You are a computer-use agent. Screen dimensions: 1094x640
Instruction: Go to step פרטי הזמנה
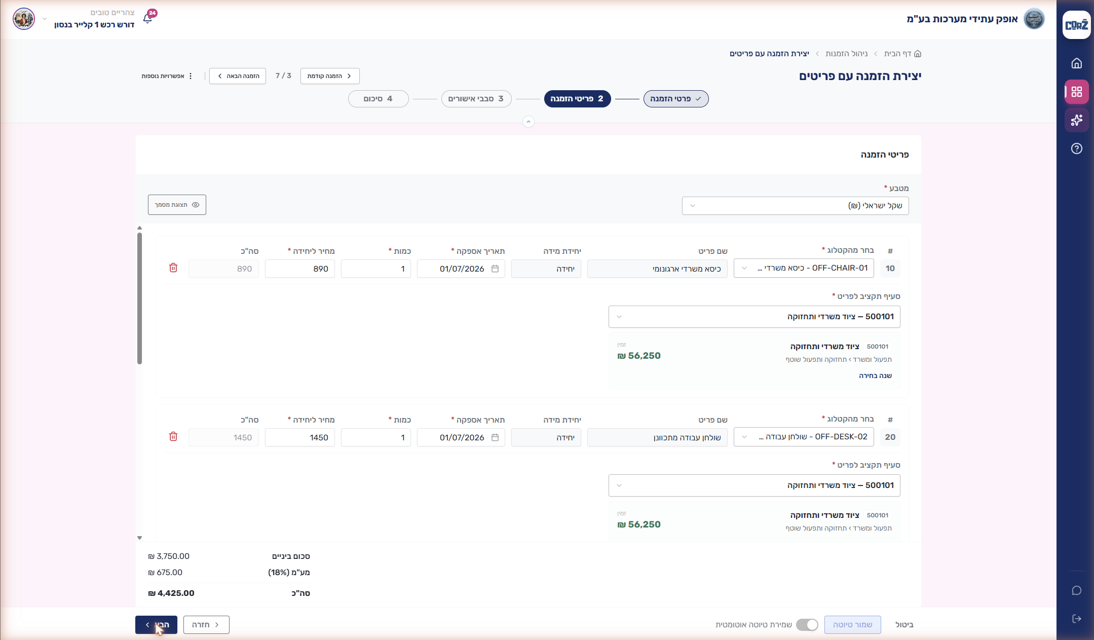676,99
